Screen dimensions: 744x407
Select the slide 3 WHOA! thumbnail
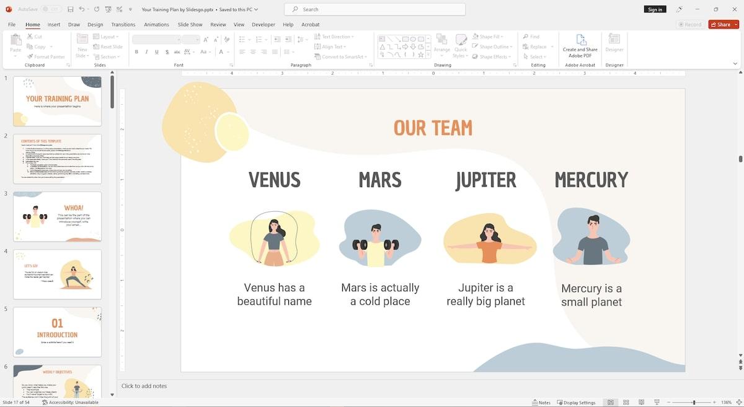pyautogui.click(x=57, y=216)
